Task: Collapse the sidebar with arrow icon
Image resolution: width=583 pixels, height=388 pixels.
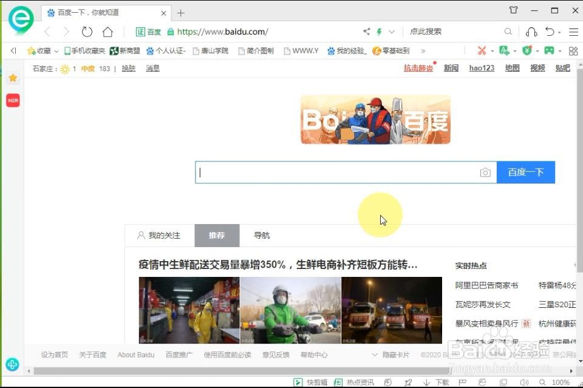Action: click(x=13, y=50)
